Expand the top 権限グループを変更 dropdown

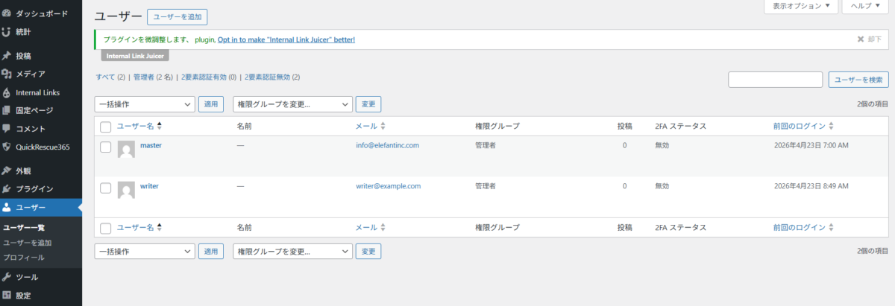(x=292, y=105)
